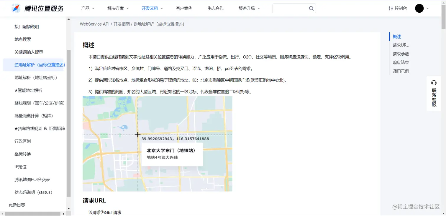This screenshot has width=446, height=216.
Task: Select 行政区划 in sidebar
Action: [x=23, y=141]
